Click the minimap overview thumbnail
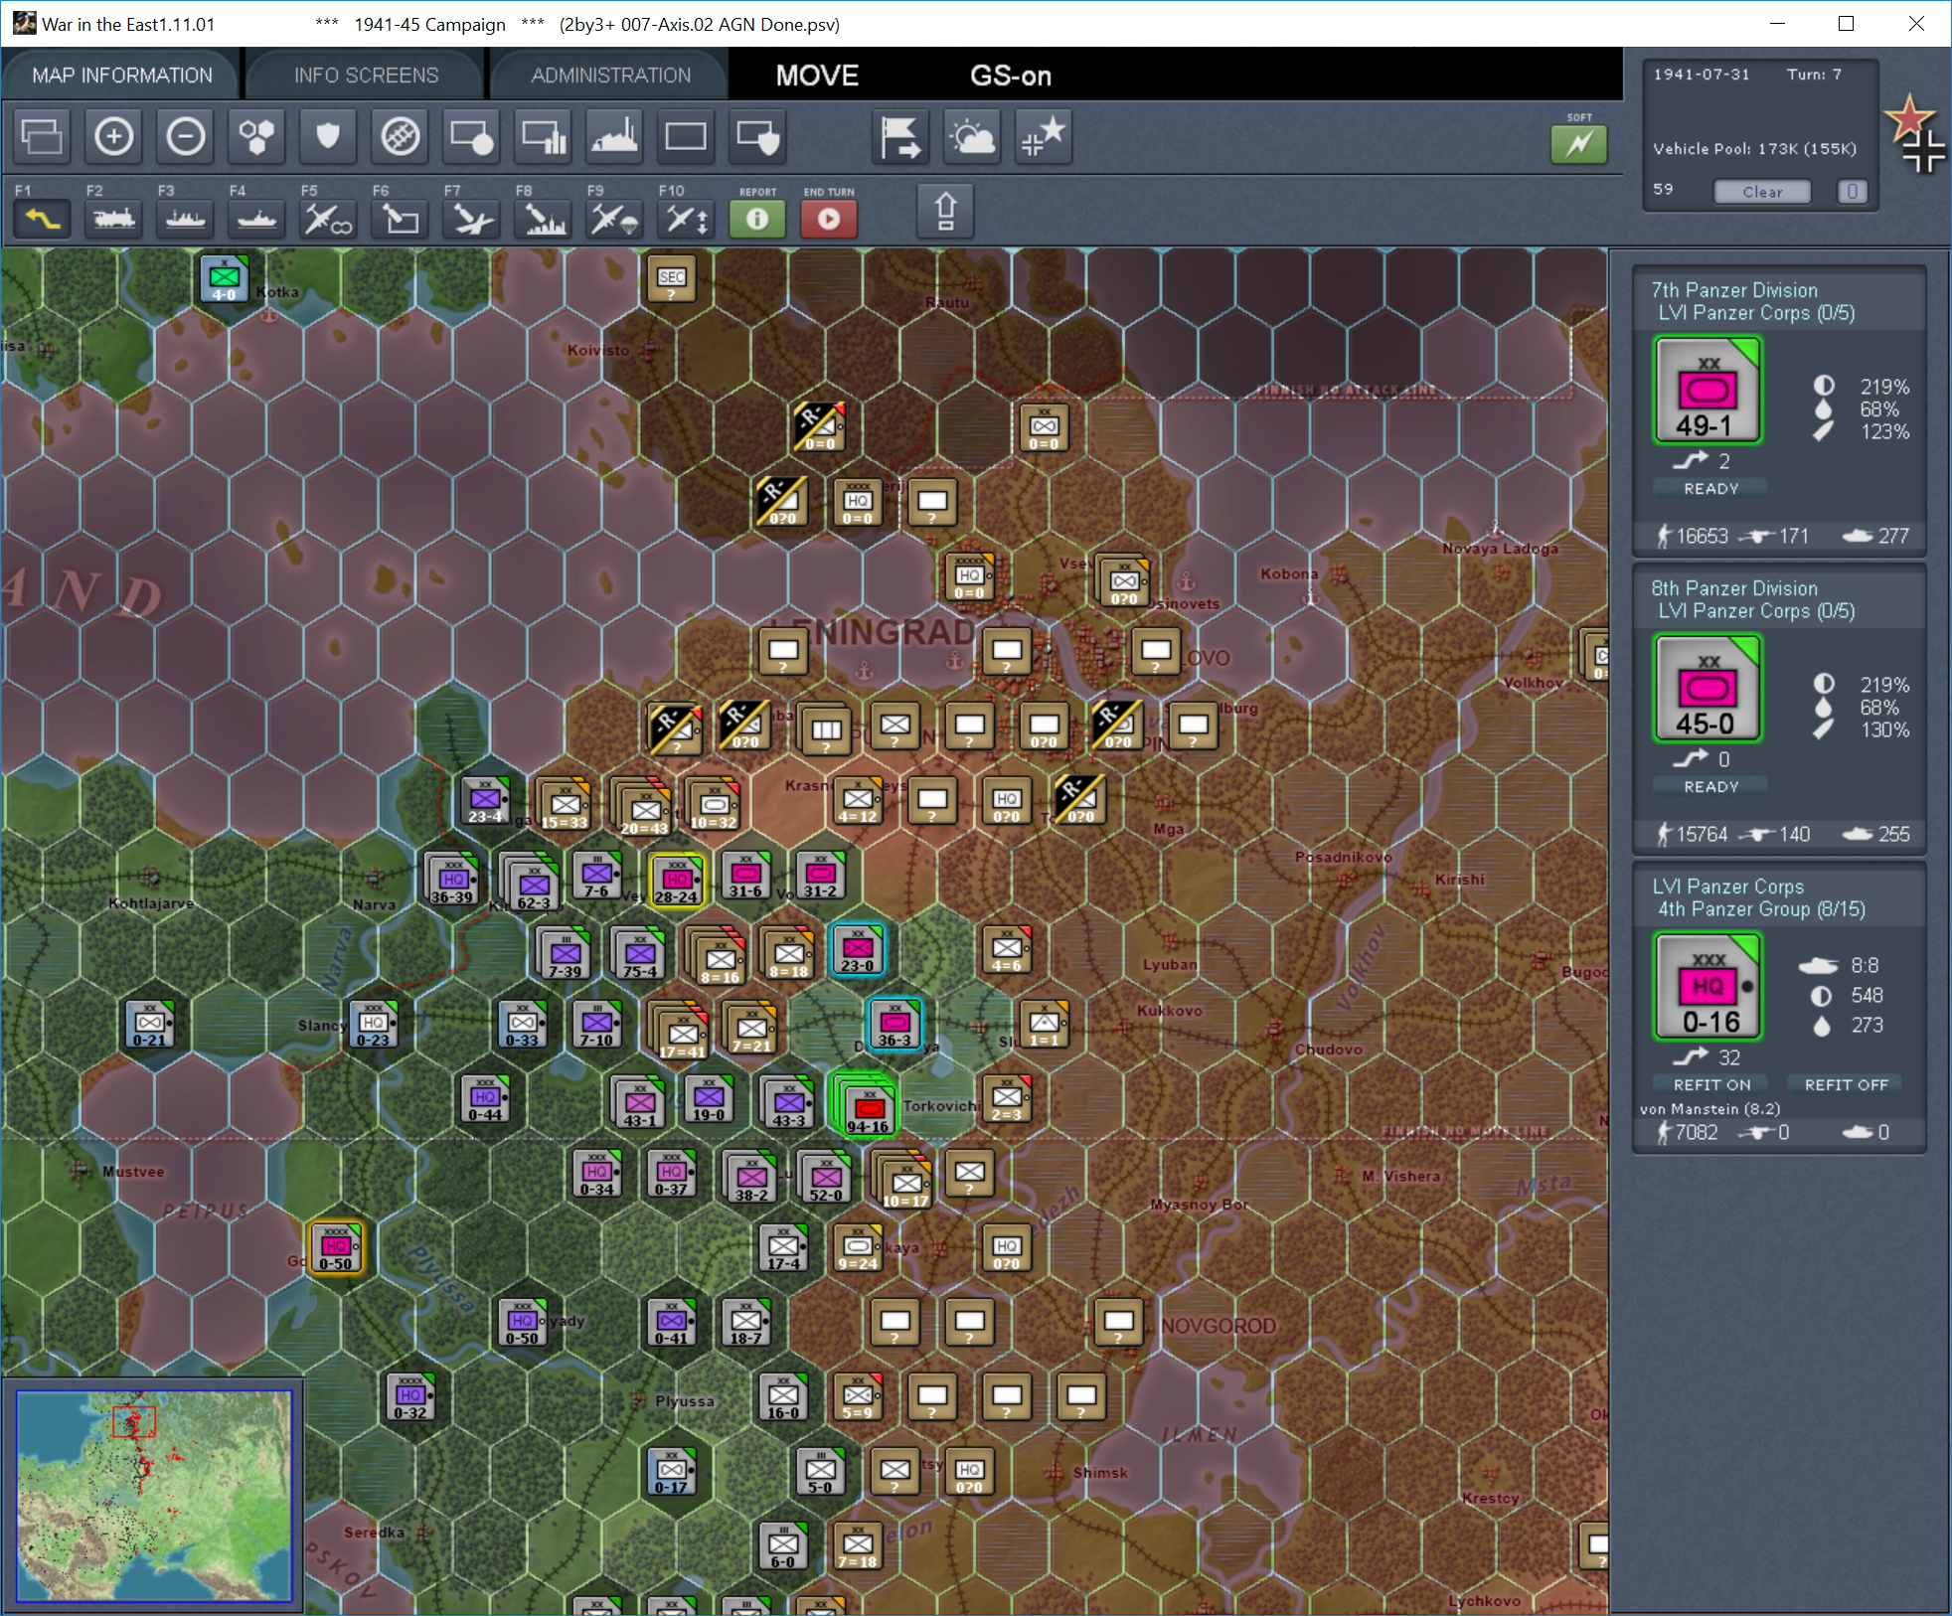Image resolution: width=1952 pixels, height=1616 pixels. (154, 1496)
